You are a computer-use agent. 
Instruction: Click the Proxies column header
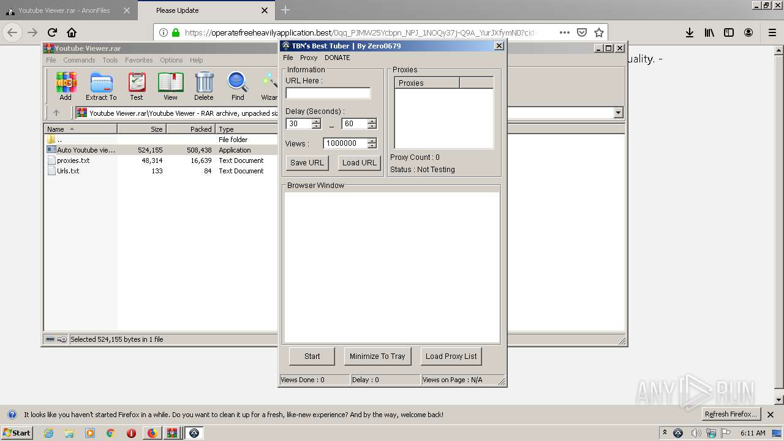[427, 83]
